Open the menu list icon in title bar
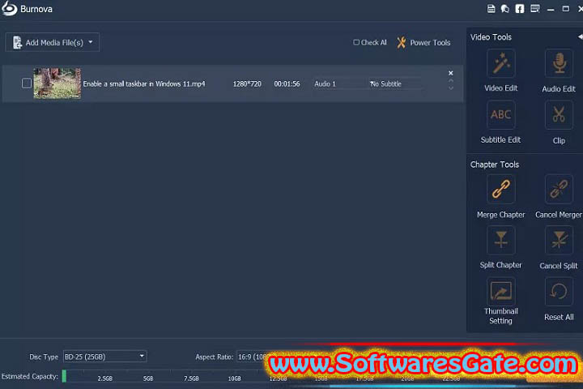 click(x=535, y=9)
